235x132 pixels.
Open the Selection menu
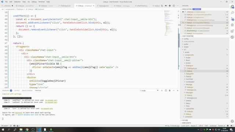coord(17,2)
